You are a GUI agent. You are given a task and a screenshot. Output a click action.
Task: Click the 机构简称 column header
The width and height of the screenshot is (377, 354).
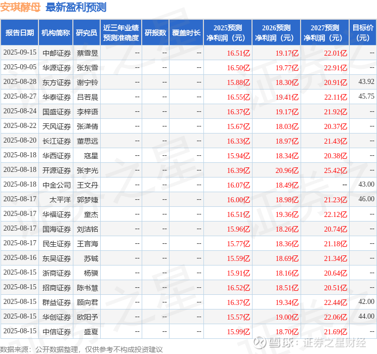56,33
